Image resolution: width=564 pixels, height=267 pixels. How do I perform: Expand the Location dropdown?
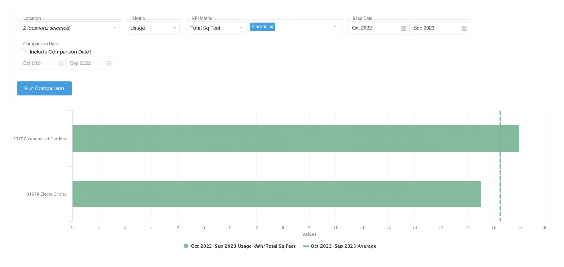coord(115,28)
